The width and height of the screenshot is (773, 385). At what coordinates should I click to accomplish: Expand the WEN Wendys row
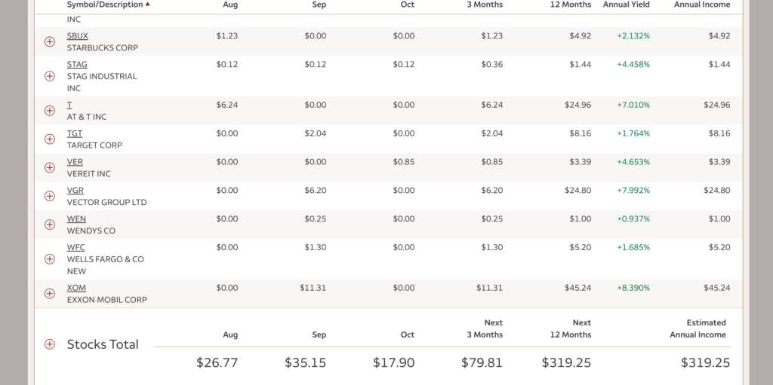tap(50, 225)
